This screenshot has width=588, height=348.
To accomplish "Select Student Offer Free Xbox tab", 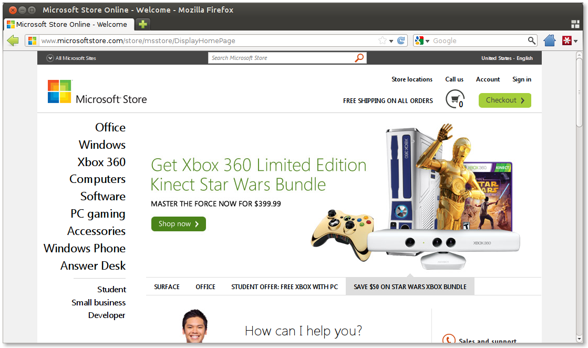I will (285, 287).
